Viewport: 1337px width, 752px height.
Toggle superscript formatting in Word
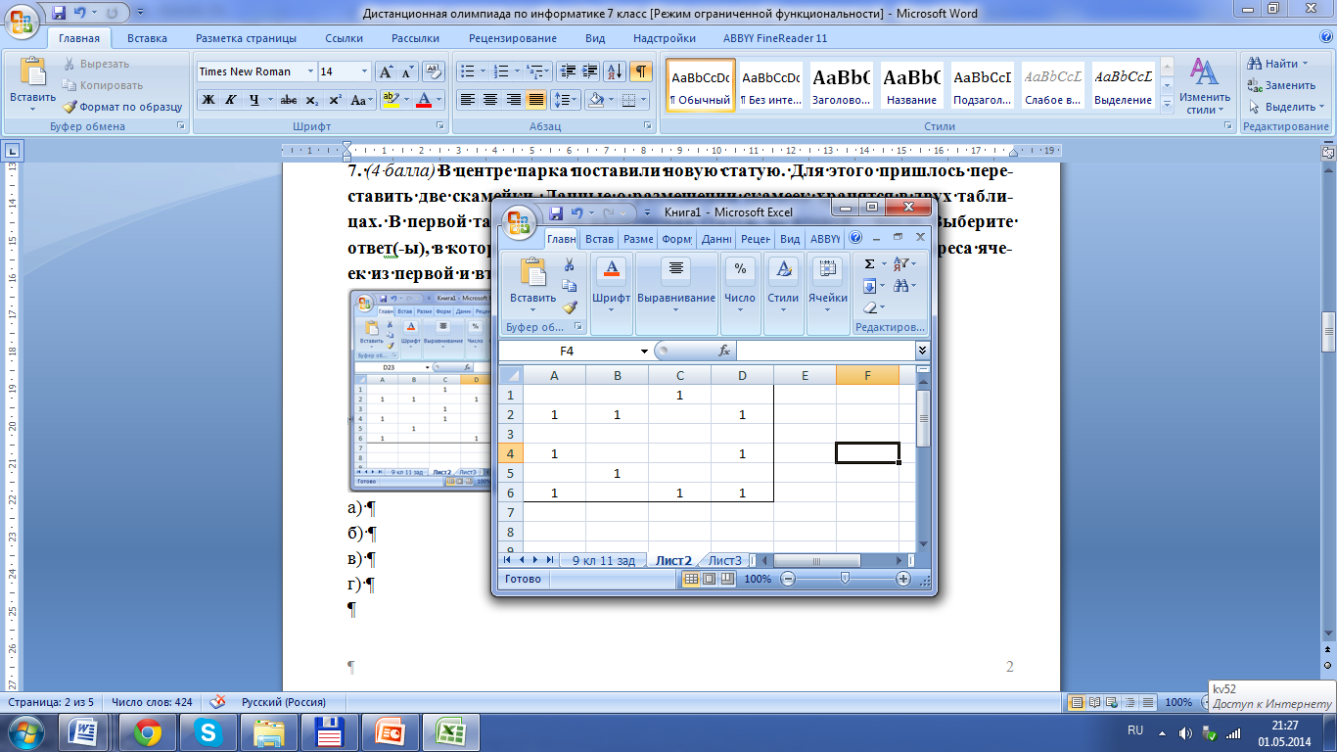point(334,100)
